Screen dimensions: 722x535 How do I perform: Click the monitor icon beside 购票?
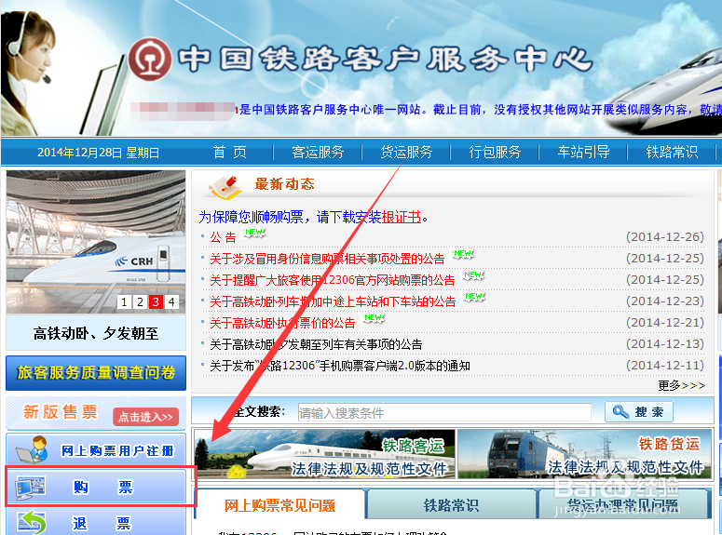(30, 488)
